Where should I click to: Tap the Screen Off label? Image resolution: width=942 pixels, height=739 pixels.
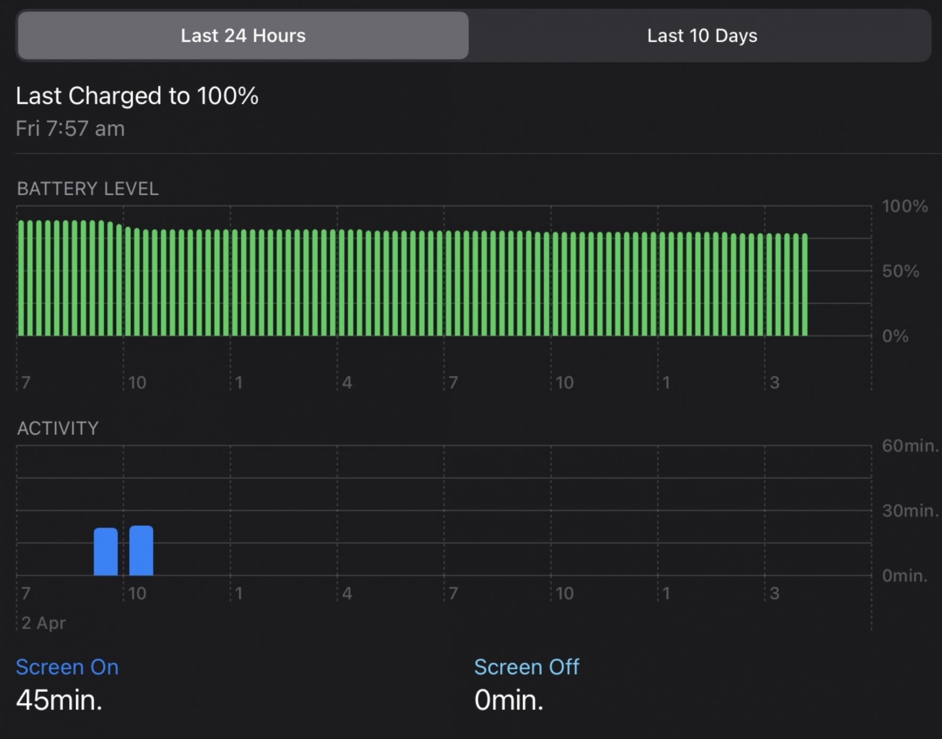(526, 667)
